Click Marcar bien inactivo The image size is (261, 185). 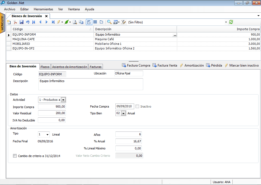click(x=241, y=65)
